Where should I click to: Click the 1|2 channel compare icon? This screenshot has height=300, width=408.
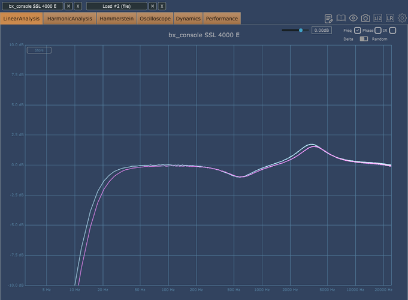point(377,18)
